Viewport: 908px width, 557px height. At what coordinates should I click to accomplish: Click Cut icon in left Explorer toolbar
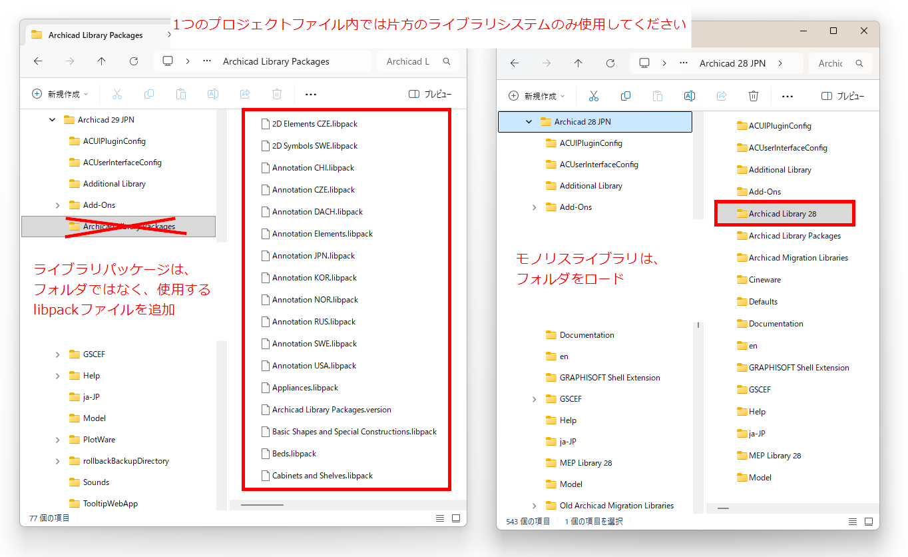coord(117,94)
